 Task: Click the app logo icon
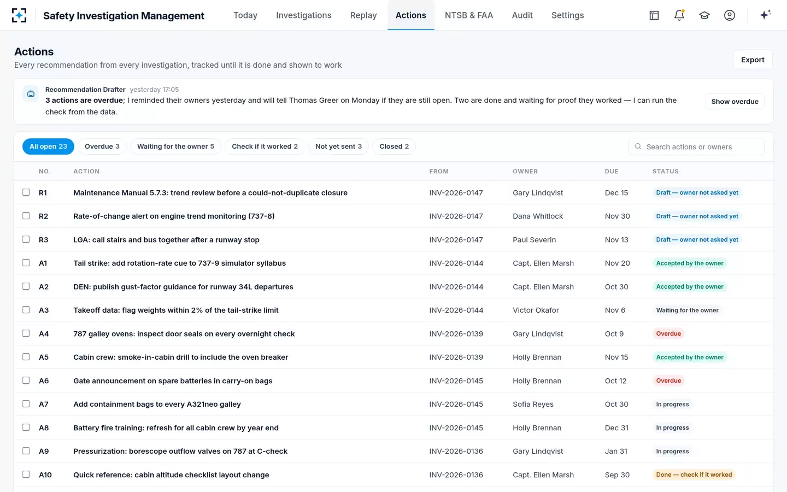pyautogui.click(x=19, y=15)
